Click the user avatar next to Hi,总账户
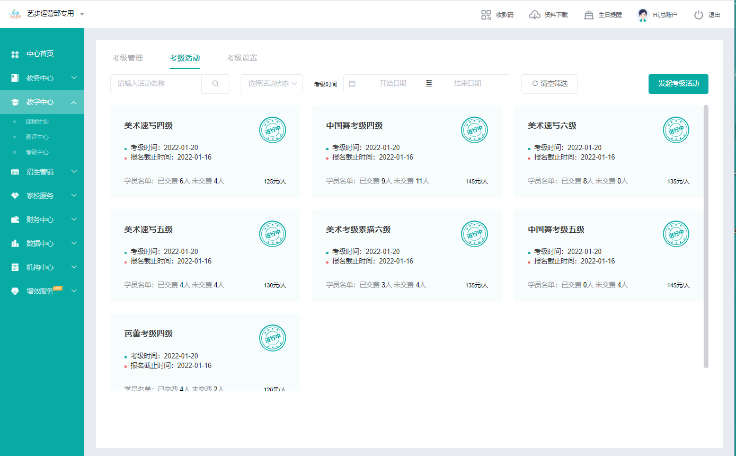736x456 pixels. click(643, 14)
